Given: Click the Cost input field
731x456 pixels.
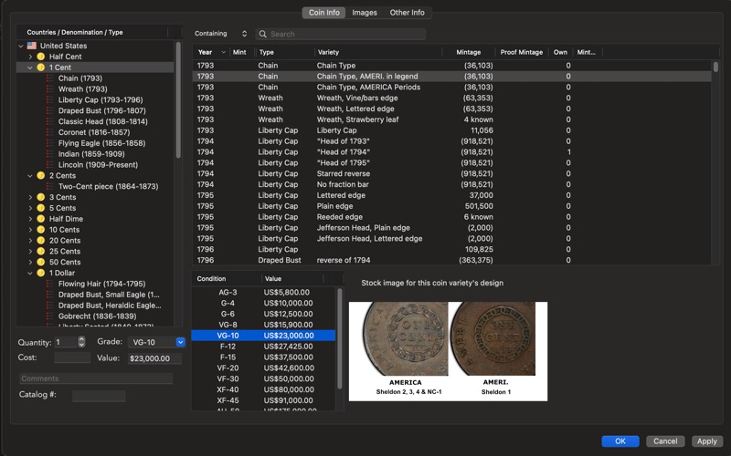Looking at the screenshot, I should point(72,358).
